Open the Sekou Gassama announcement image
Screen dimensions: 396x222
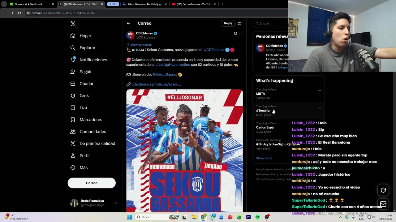coord(184,151)
